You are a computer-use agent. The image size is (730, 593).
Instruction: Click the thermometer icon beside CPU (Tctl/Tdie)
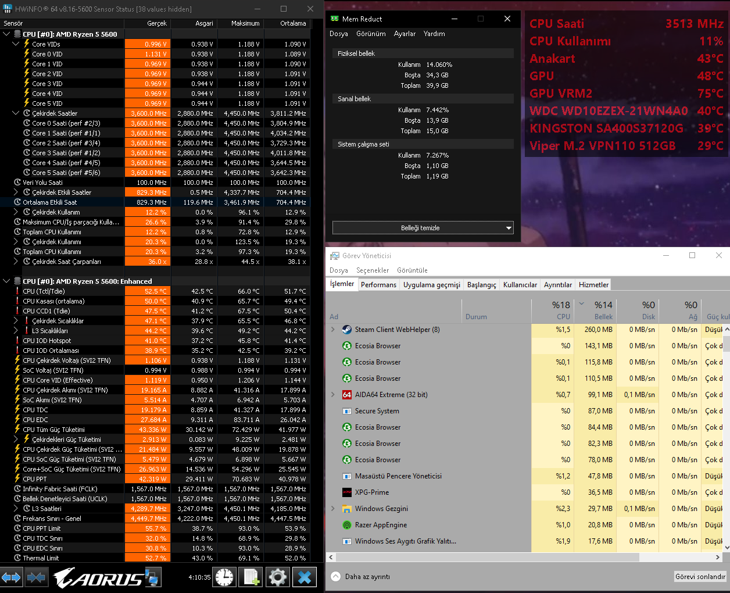click(17, 291)
